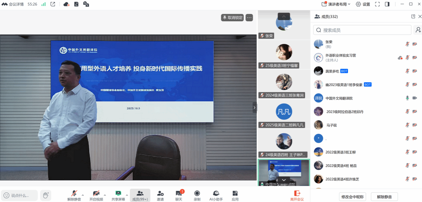
Task: Open 会议详情 meeting details
Action: click(13, 4)
